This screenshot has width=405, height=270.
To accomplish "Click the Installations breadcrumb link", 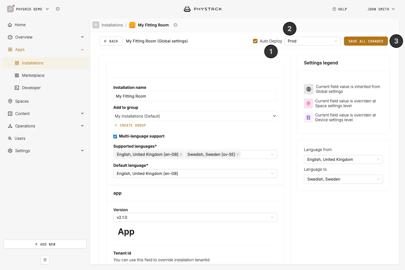I will 112,25.
